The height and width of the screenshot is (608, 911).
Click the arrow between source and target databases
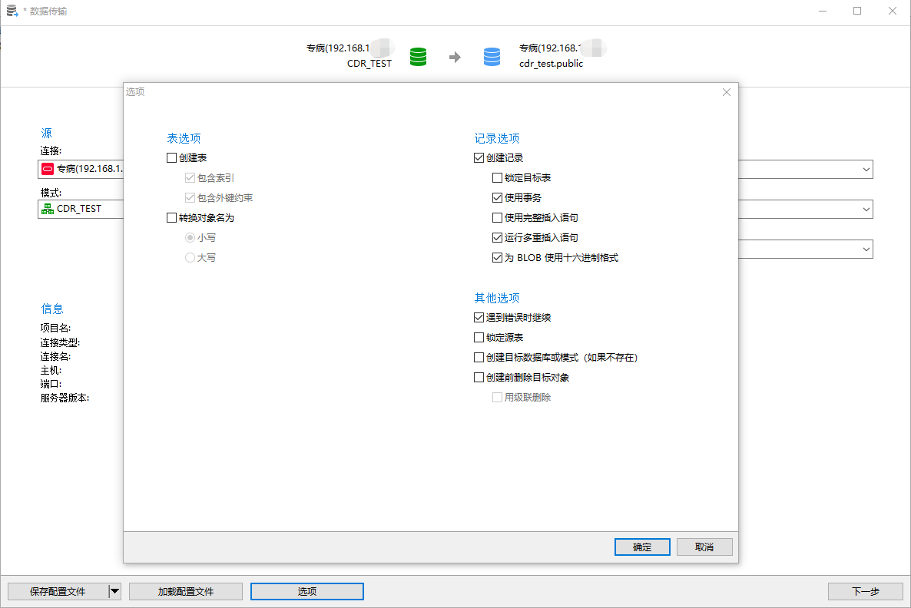(x=455, y=57)
